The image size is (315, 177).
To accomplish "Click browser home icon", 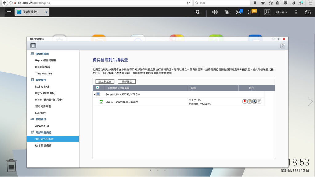I will 263,3.
